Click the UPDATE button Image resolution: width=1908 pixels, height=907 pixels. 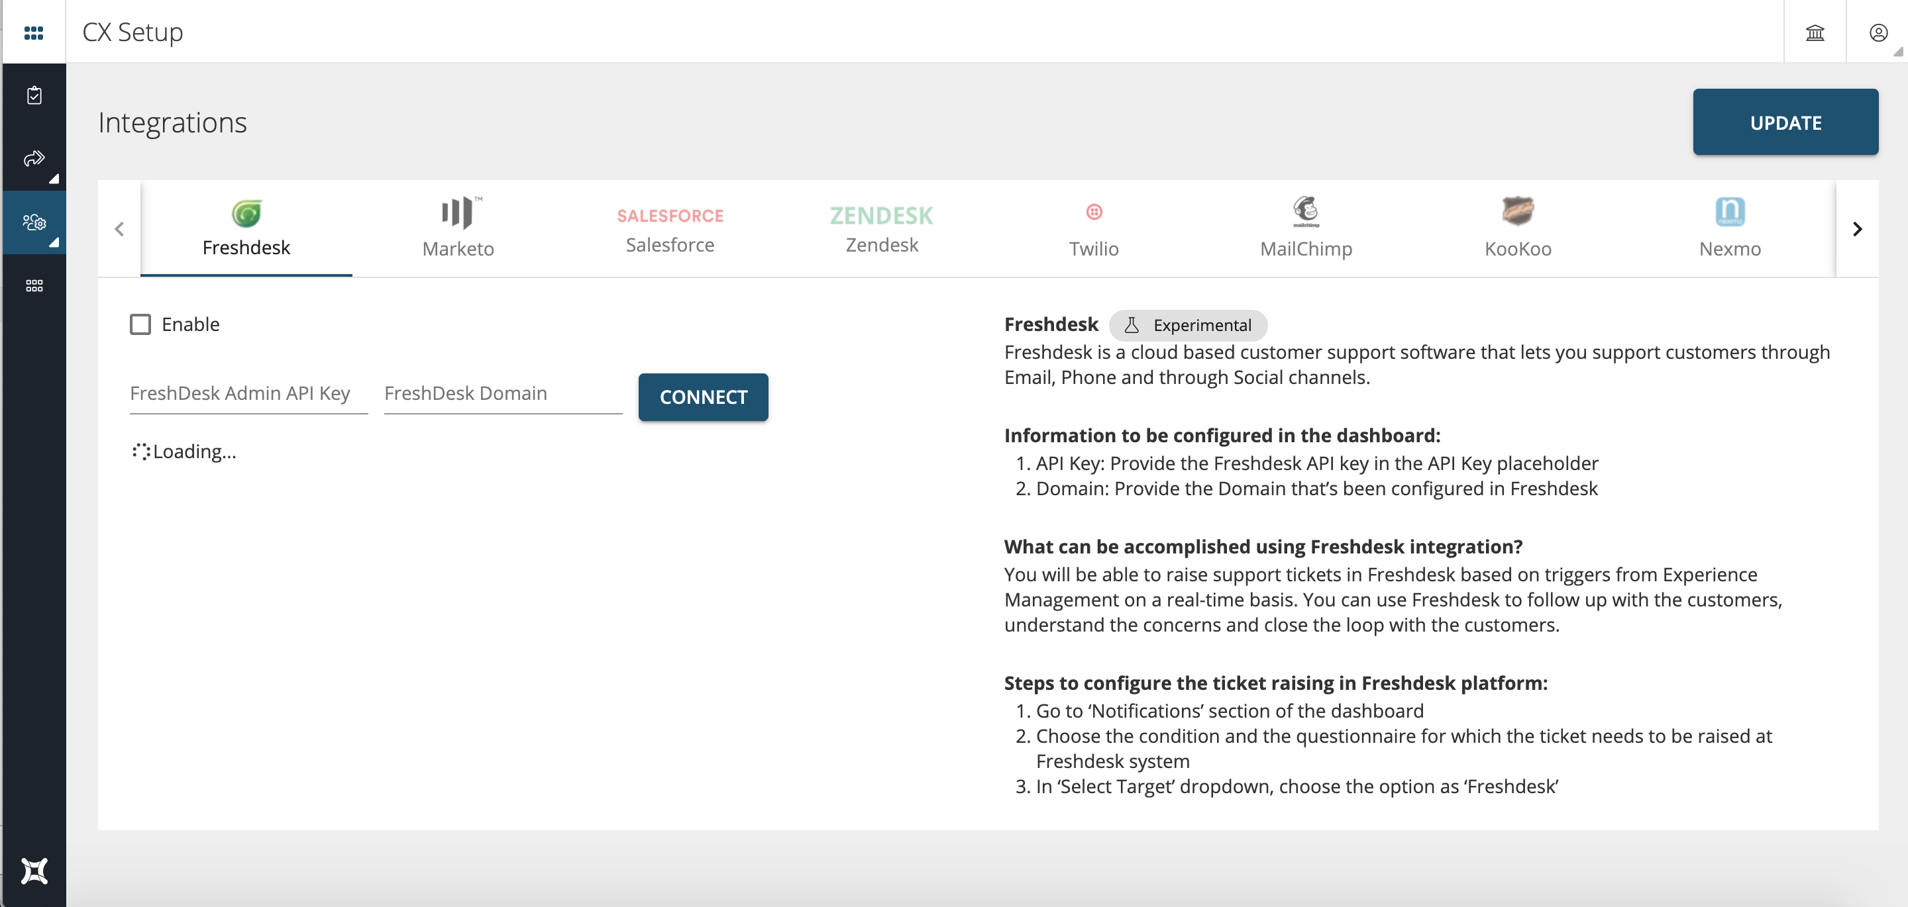click(x=1785, y=122)
